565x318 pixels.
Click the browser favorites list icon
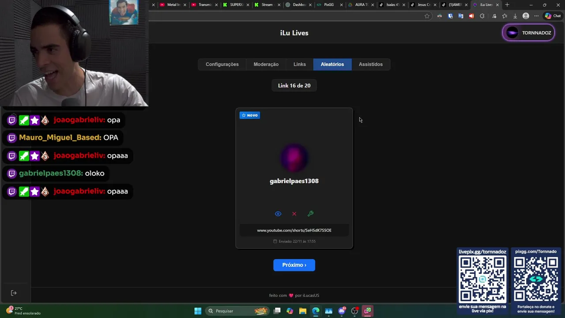tap(505, 16)
